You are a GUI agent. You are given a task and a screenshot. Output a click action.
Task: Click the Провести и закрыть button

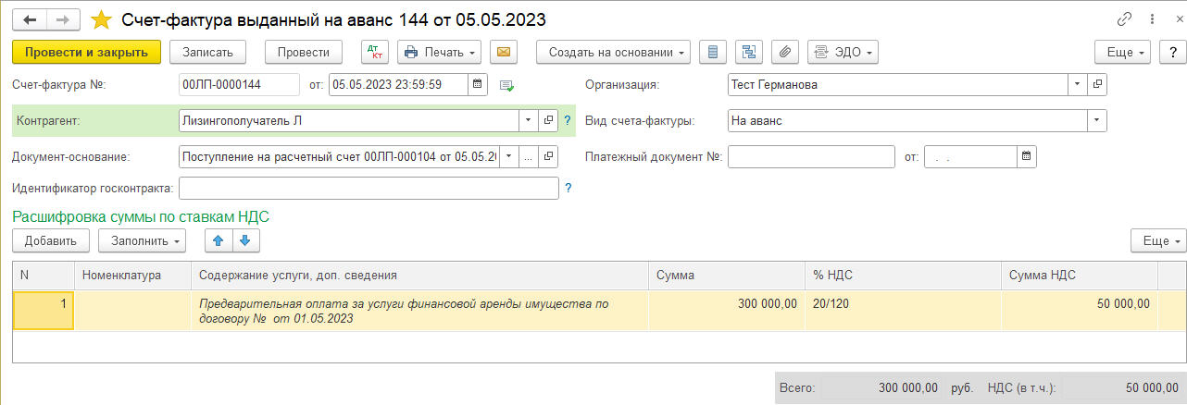(x=87, y=52)
